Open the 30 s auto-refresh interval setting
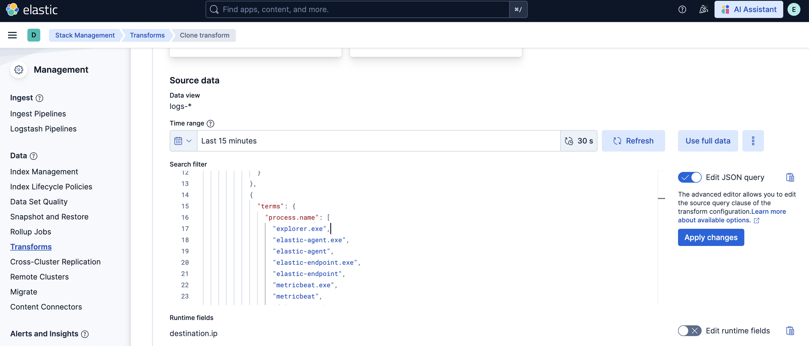The image size is (809, 346). (x=579, y=141)
